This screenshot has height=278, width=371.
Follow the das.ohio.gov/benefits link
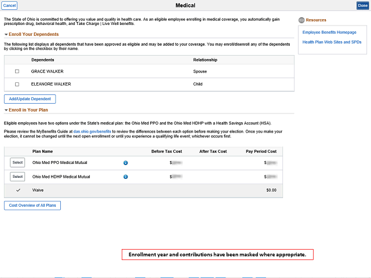point(92,131)
